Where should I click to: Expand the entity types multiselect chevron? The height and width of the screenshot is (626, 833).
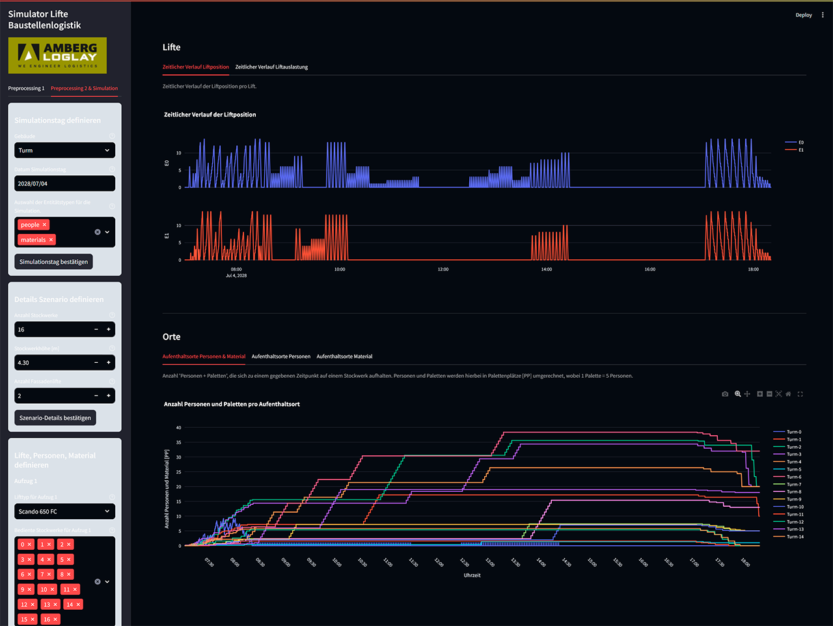click(x=107, y=232)
